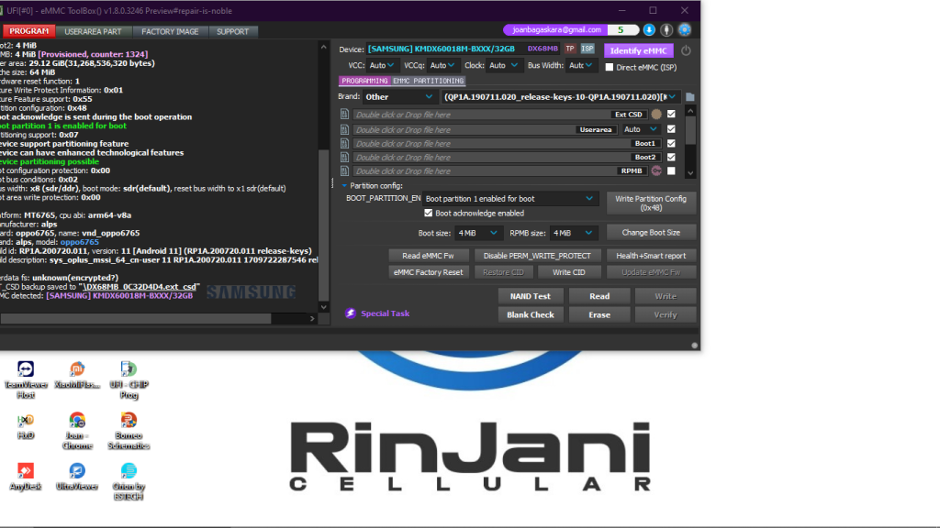Click the eMMC Factory Reset button
Viewport: 940px width, 528px height.
click(428, 272)
